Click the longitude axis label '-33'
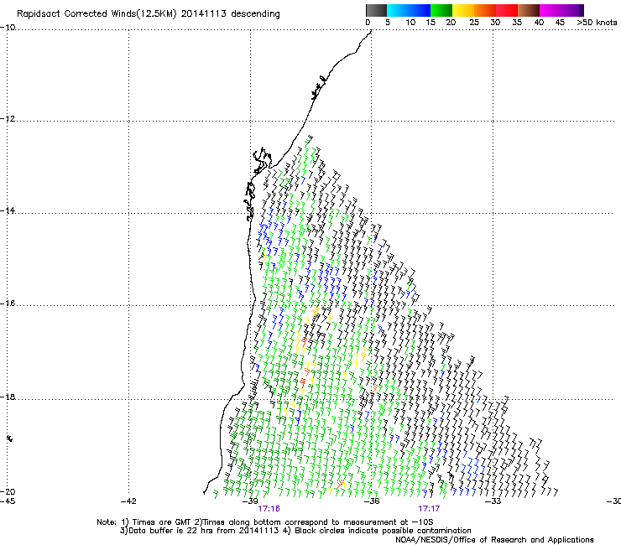This screenshot has width=621, height=545. (493, 501)
